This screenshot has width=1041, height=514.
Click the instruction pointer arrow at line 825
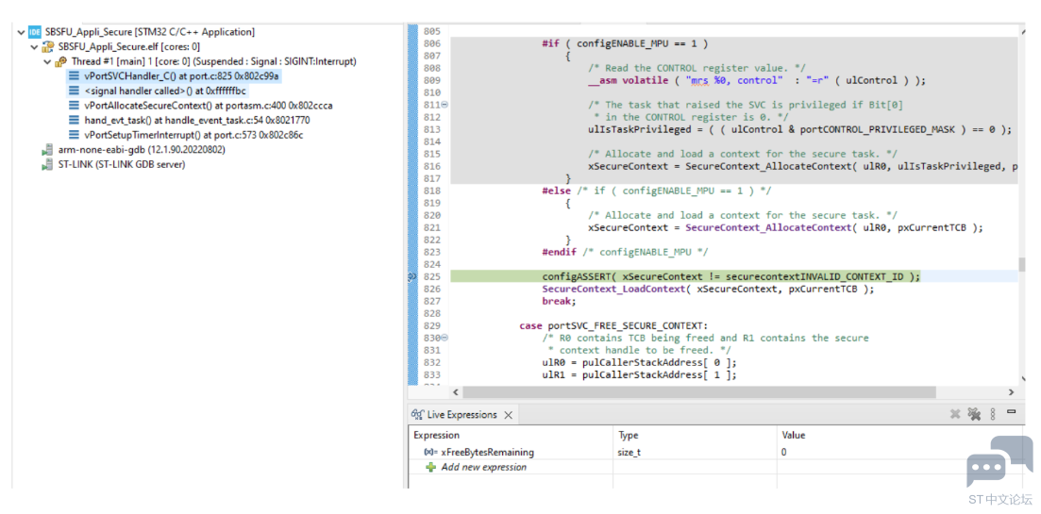(412, 277)
